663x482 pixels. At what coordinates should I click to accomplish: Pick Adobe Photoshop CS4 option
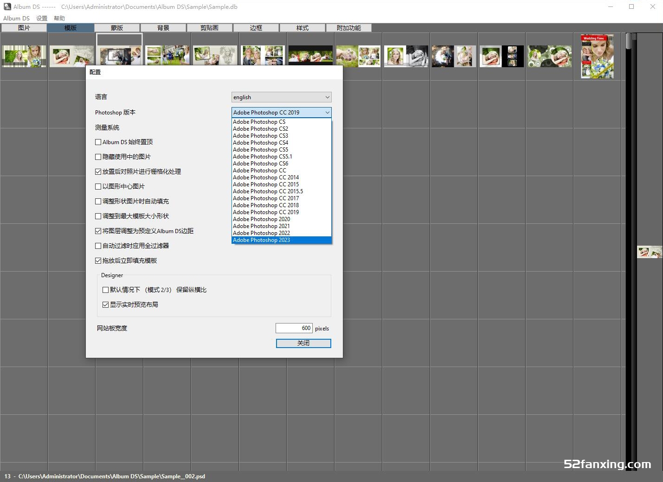point(282,143)
